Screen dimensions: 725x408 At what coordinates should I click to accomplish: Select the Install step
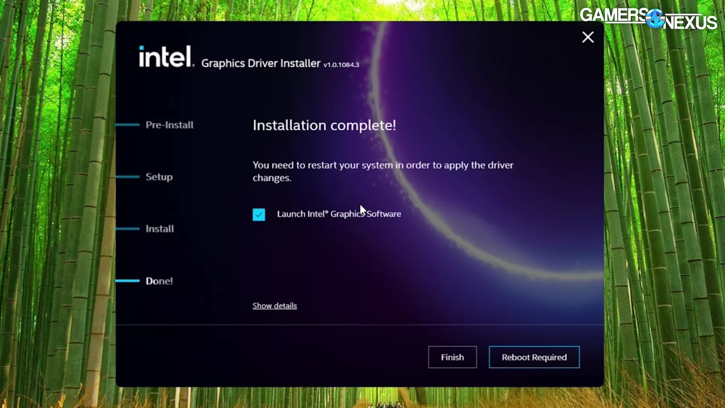159,229
